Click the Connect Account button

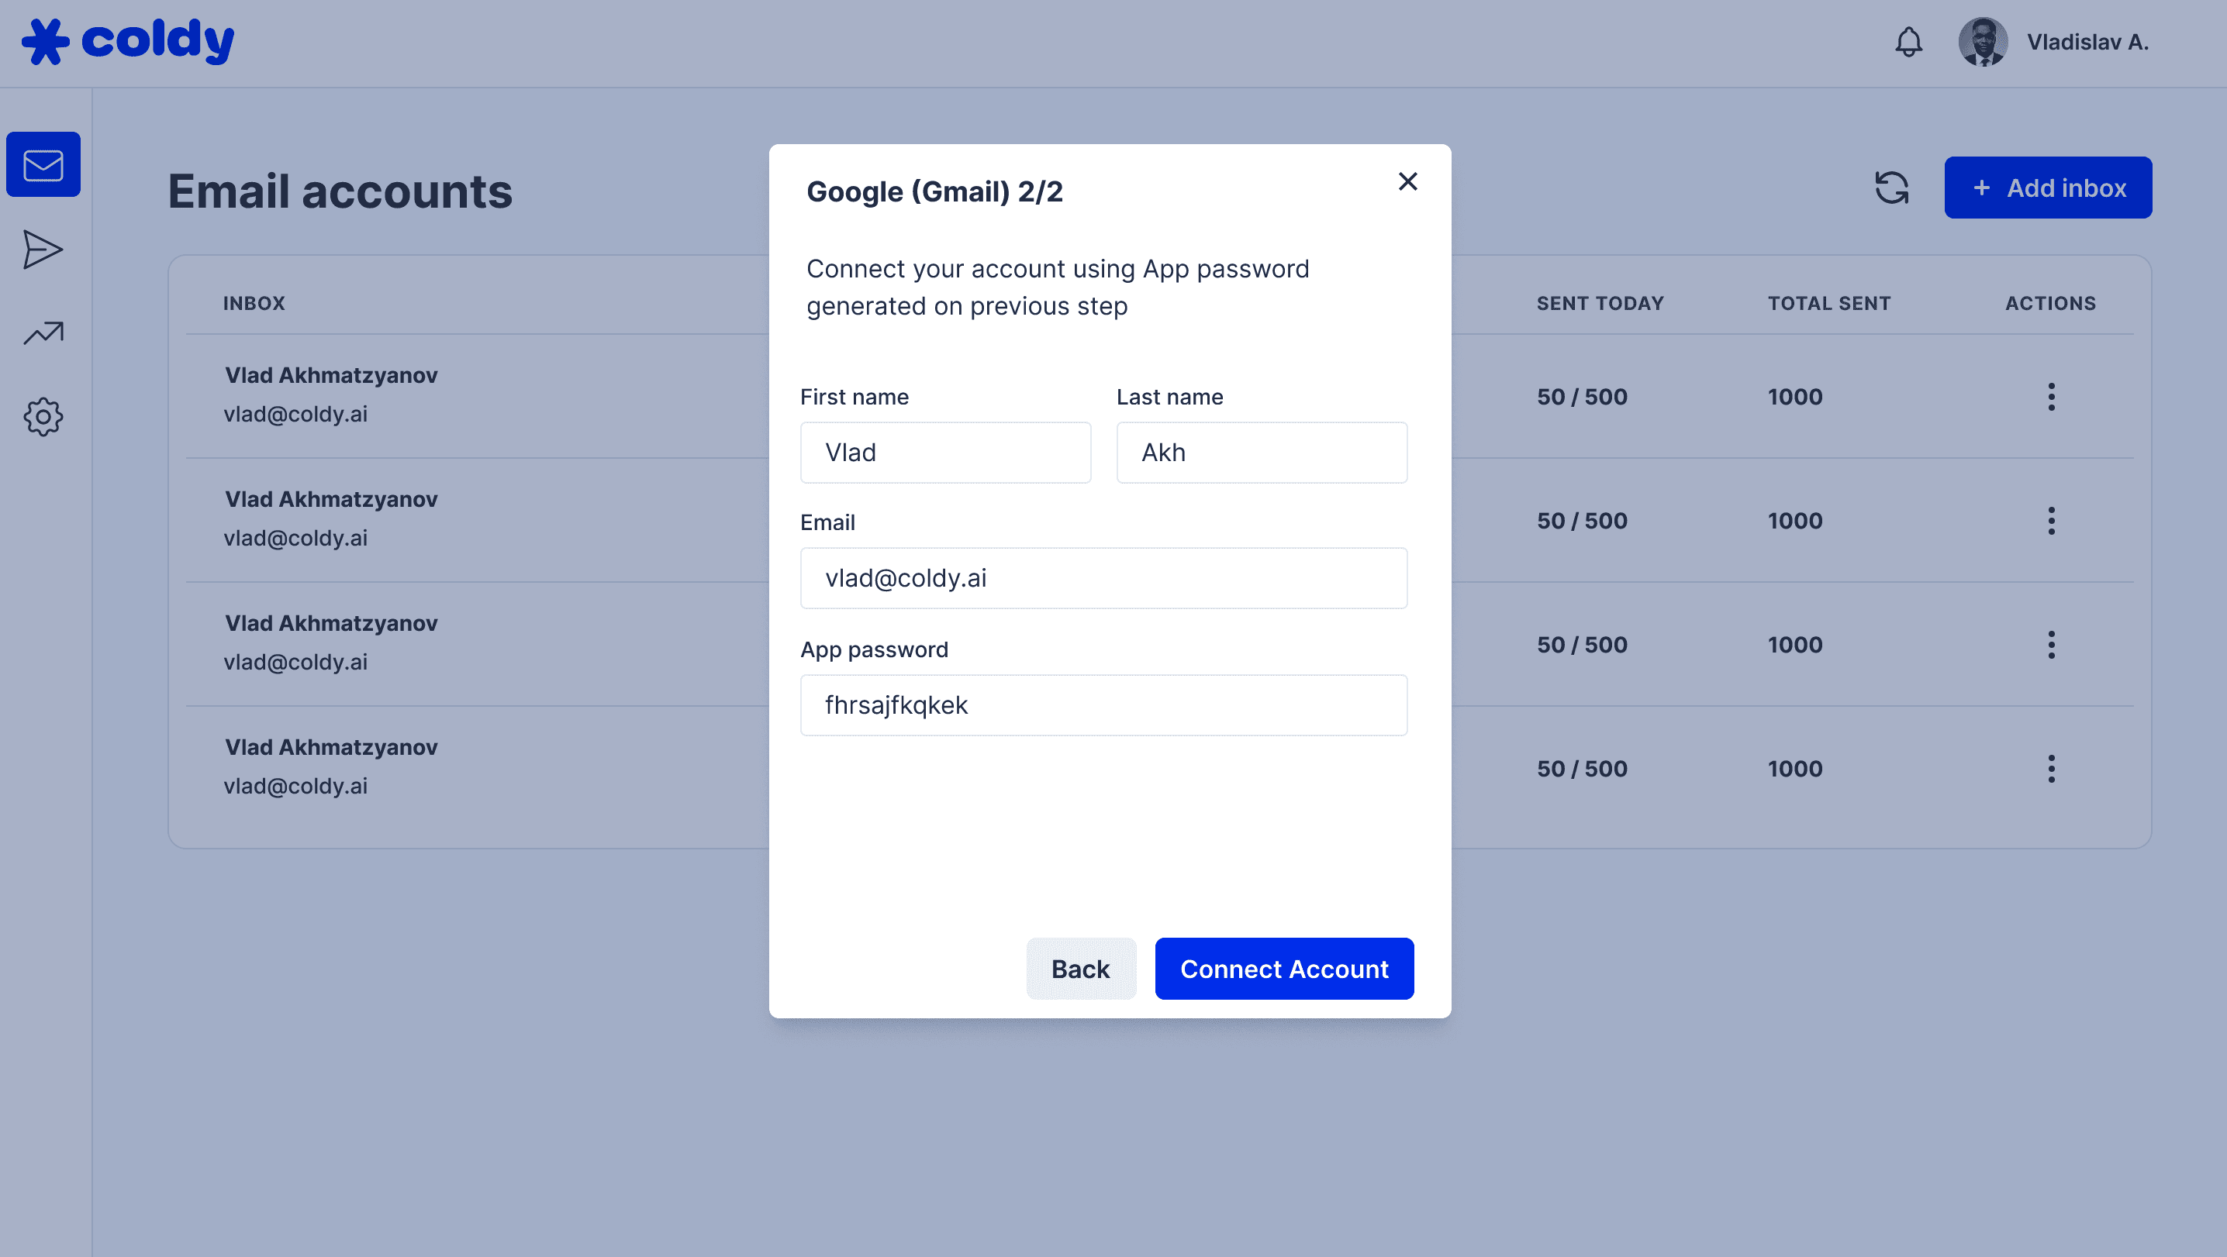pos(1285,968)
